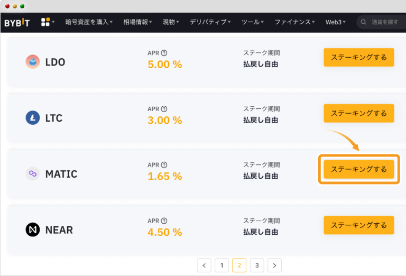
Task: Click the Bybit logo
Action: pyautogui.click(x=17, y=23)
